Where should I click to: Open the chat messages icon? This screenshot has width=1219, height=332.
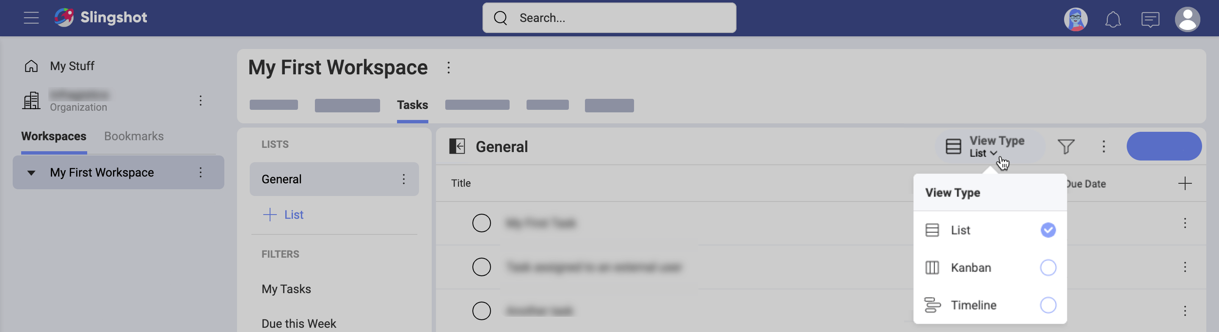[x=1150, y=19]
